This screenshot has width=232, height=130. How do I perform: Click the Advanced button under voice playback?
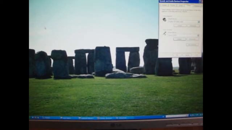(193, 26)
